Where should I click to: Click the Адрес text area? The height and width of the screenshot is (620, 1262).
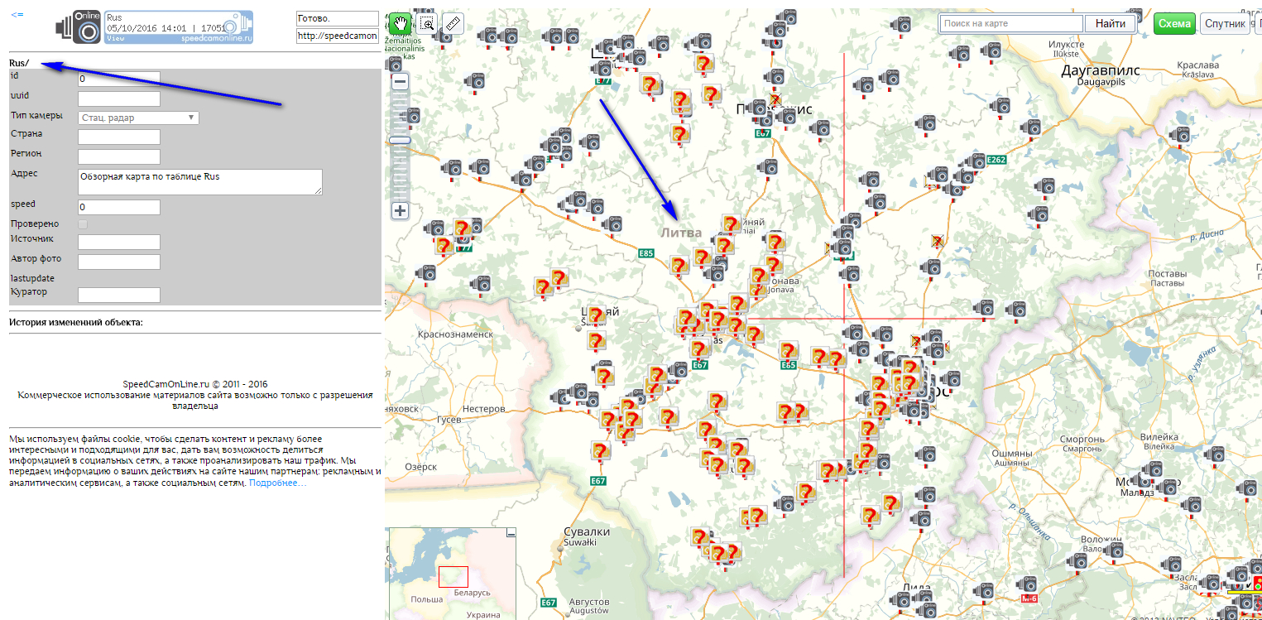[x=199, y=182]
